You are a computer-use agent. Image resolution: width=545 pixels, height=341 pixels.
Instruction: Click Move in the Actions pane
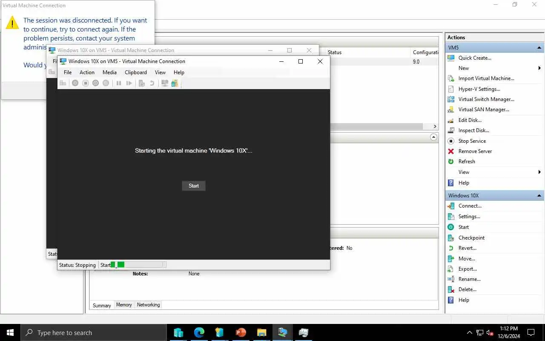click(467, 259)
